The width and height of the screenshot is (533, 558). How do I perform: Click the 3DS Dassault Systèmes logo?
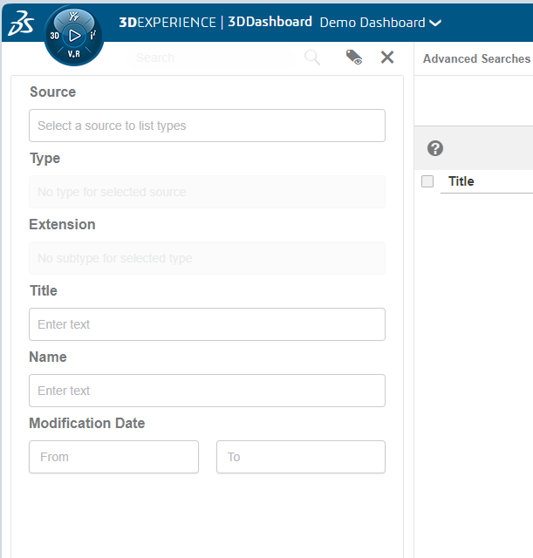[20, 24]
